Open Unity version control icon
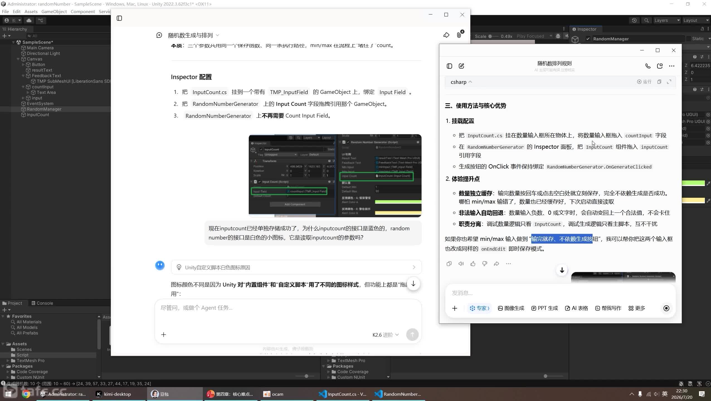711x401 pixels. tap(41, 20)
